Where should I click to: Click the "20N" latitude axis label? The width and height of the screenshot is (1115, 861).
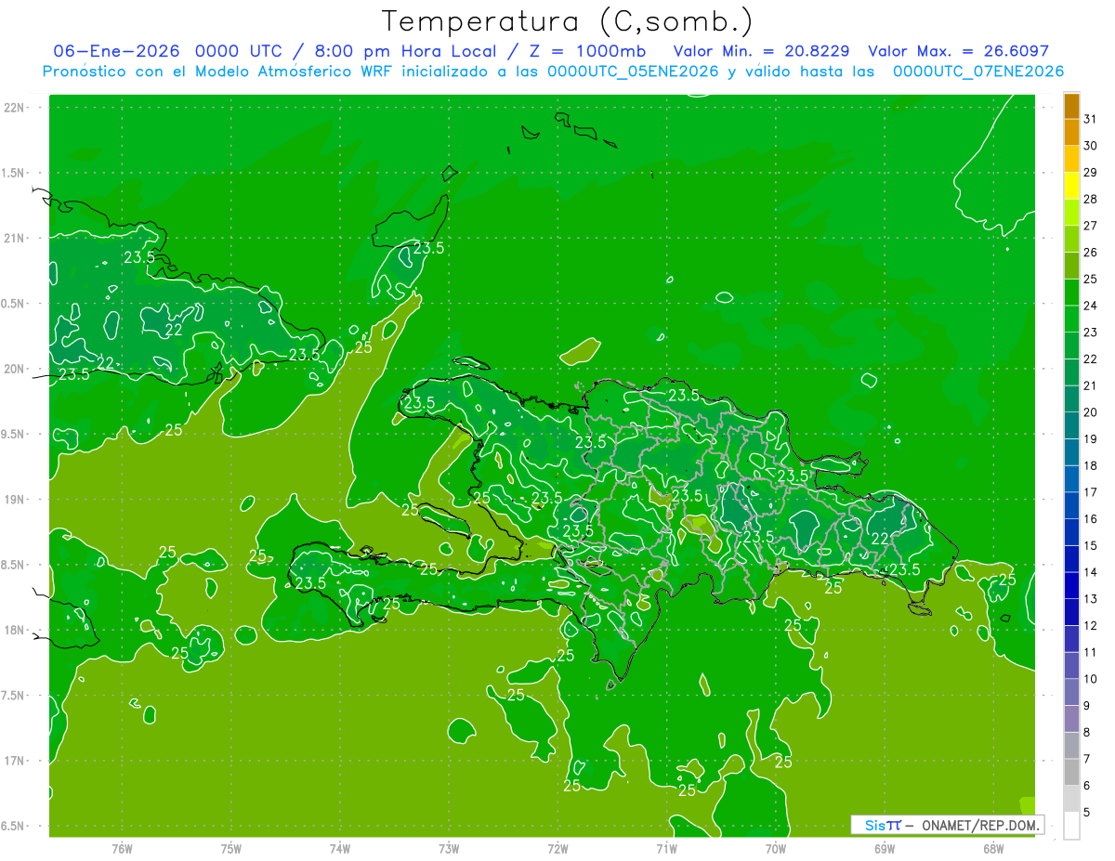pos(14,369)
